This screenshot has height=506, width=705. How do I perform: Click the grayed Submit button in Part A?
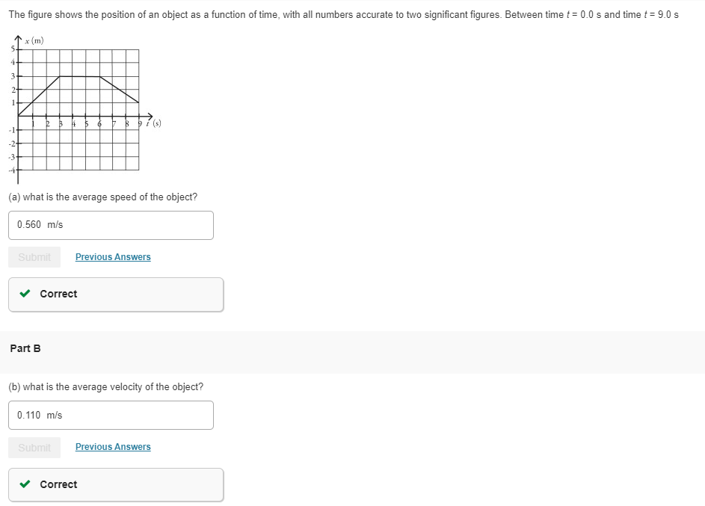click(x=34, y=256)
